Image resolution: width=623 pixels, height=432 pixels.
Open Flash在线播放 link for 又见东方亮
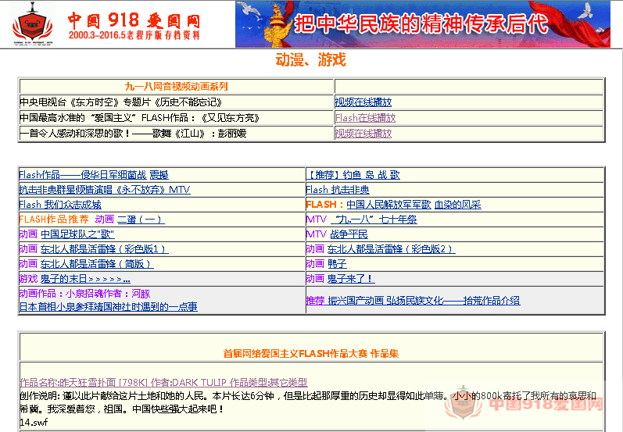[365, 118]
